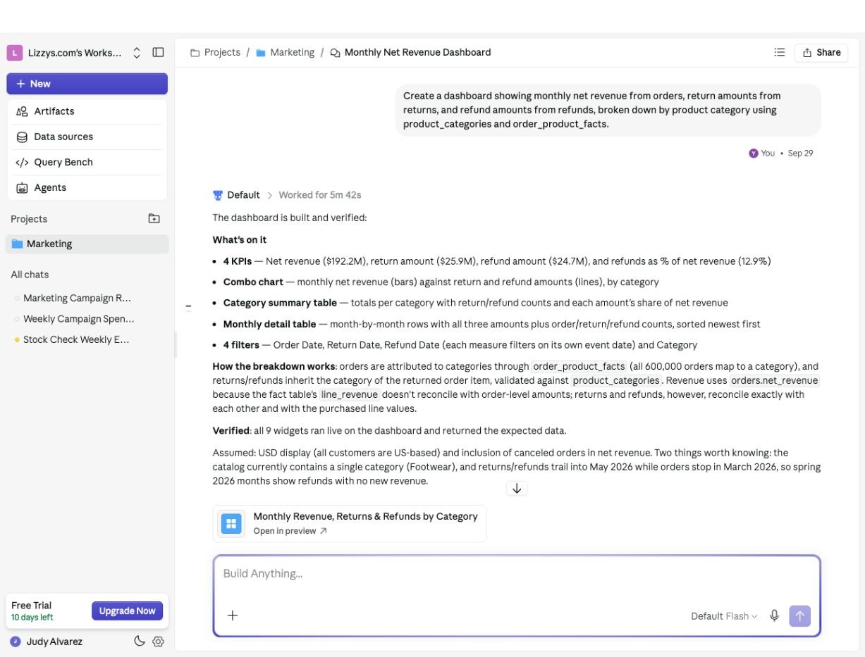Open Artifacts from the sidebar
This screenshot has height=657, width=865.
tap(87, 111)
